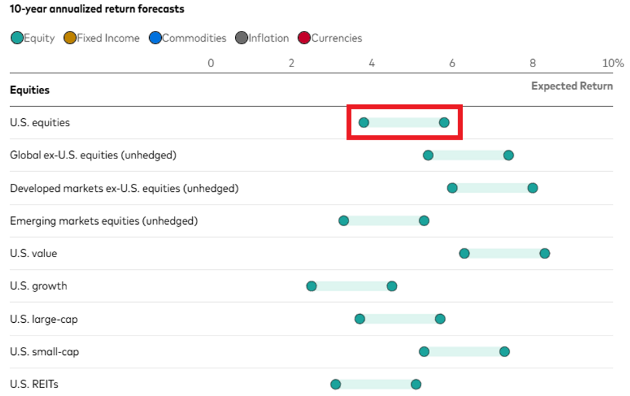The image size is (630, 396).
Task: Click the U.S. growth lower range dot
Action: point(312,286)
